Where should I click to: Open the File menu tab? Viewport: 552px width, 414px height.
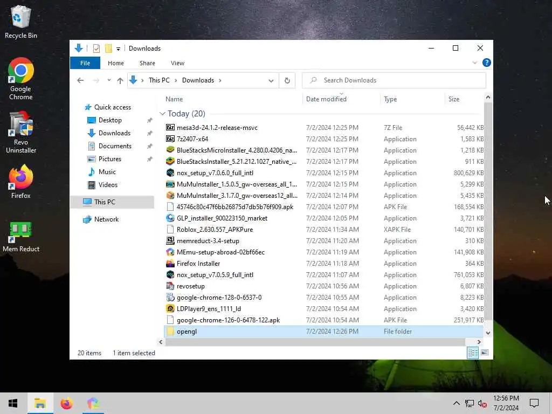tap(85, 63)
